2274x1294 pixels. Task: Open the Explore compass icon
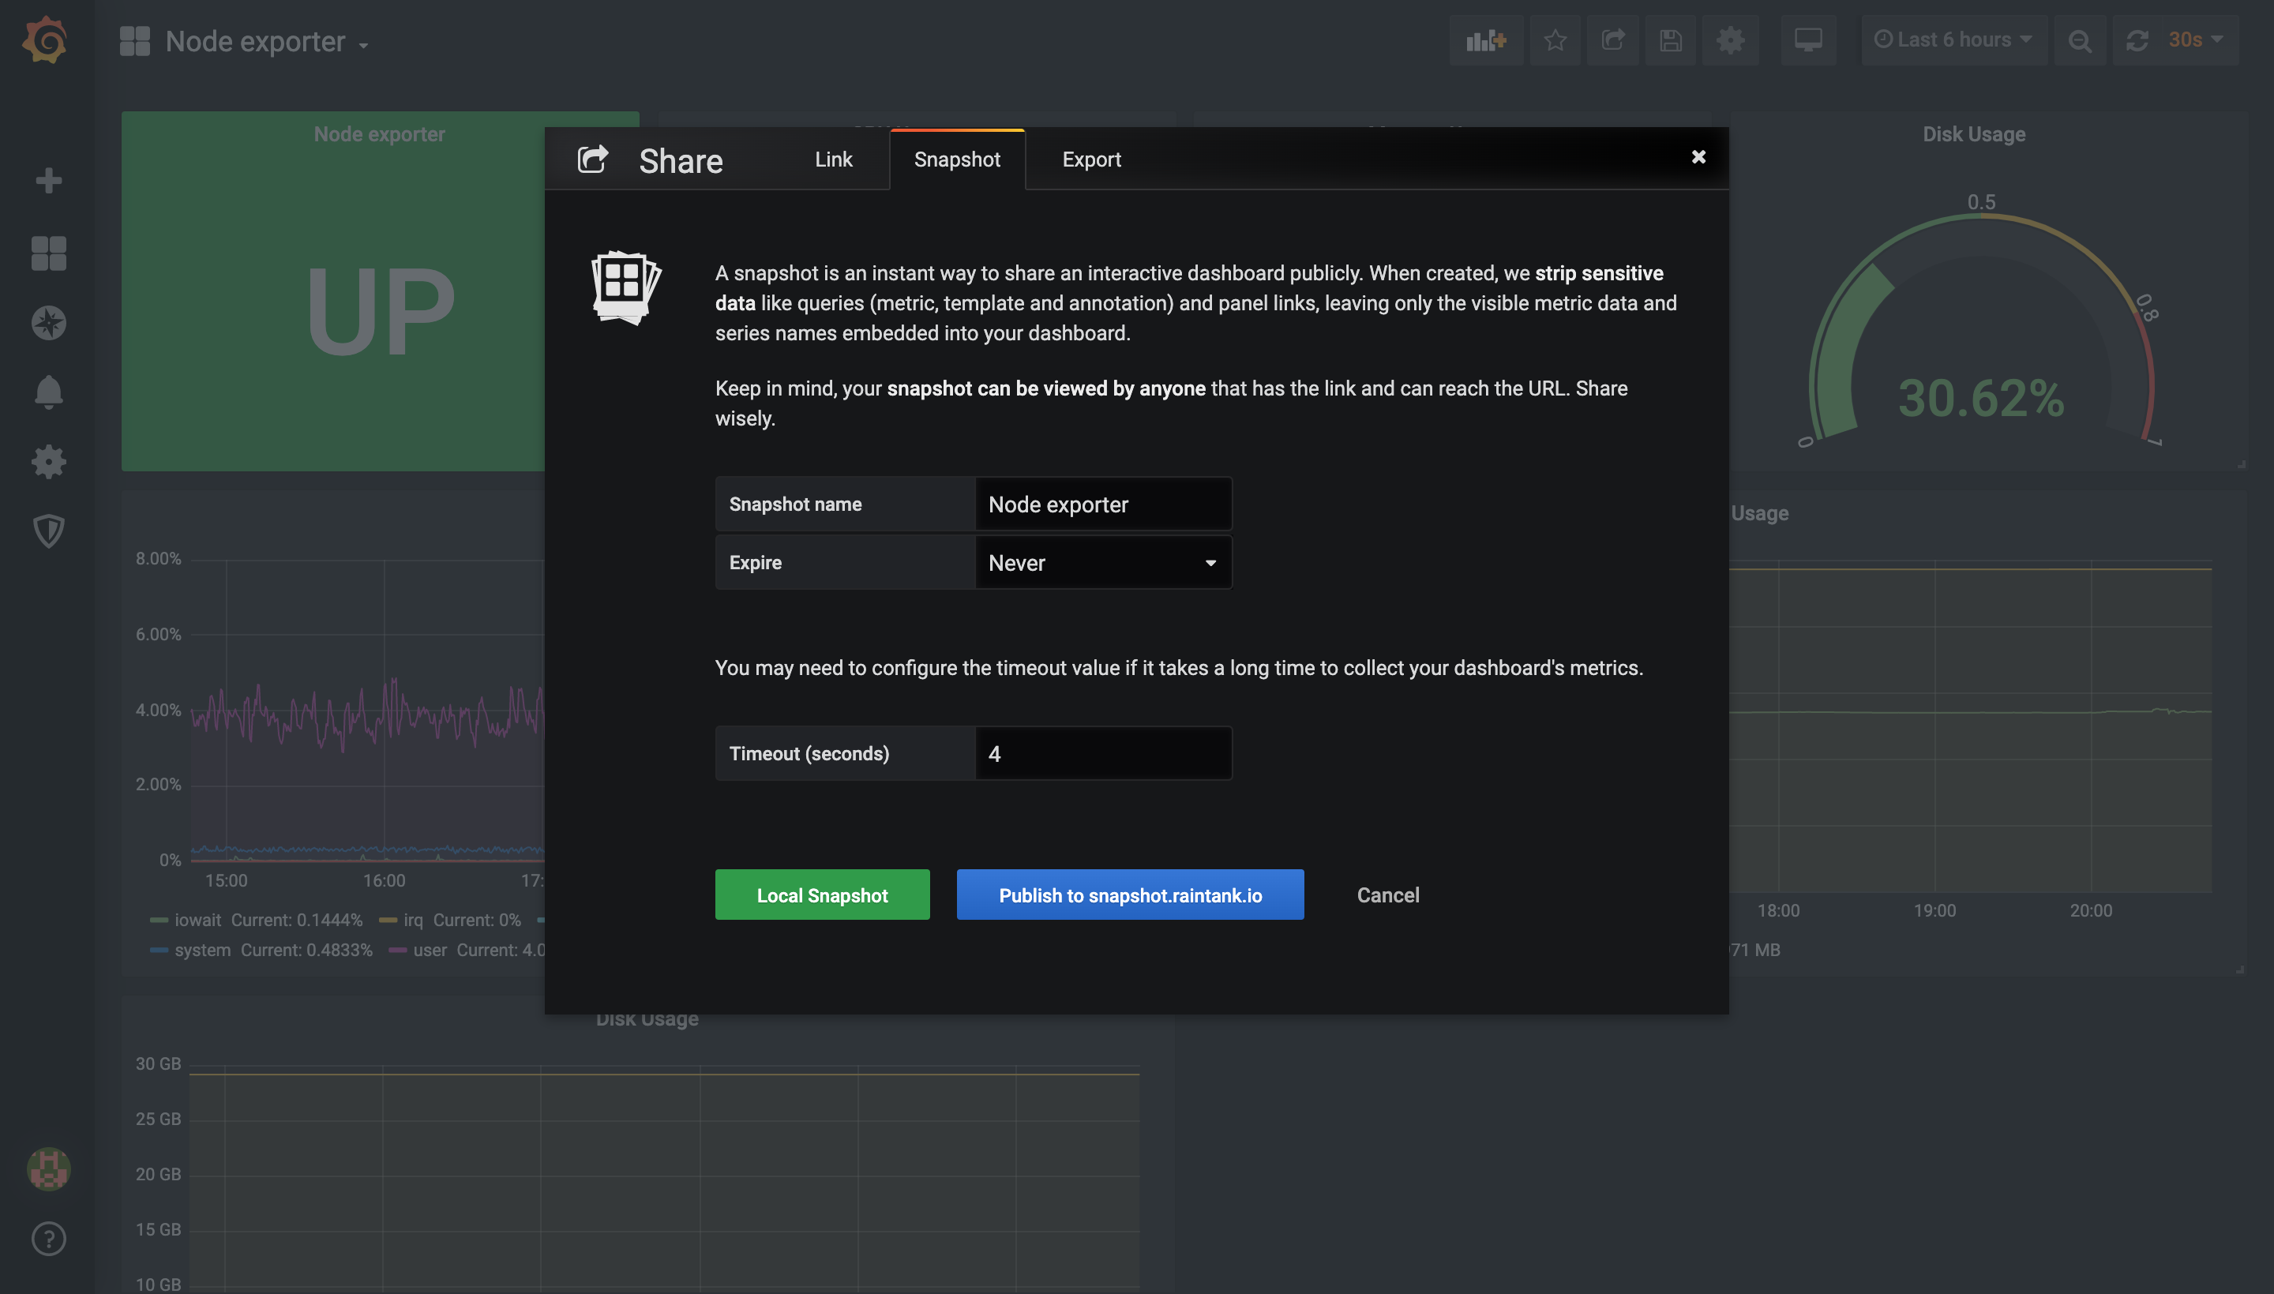48,323
